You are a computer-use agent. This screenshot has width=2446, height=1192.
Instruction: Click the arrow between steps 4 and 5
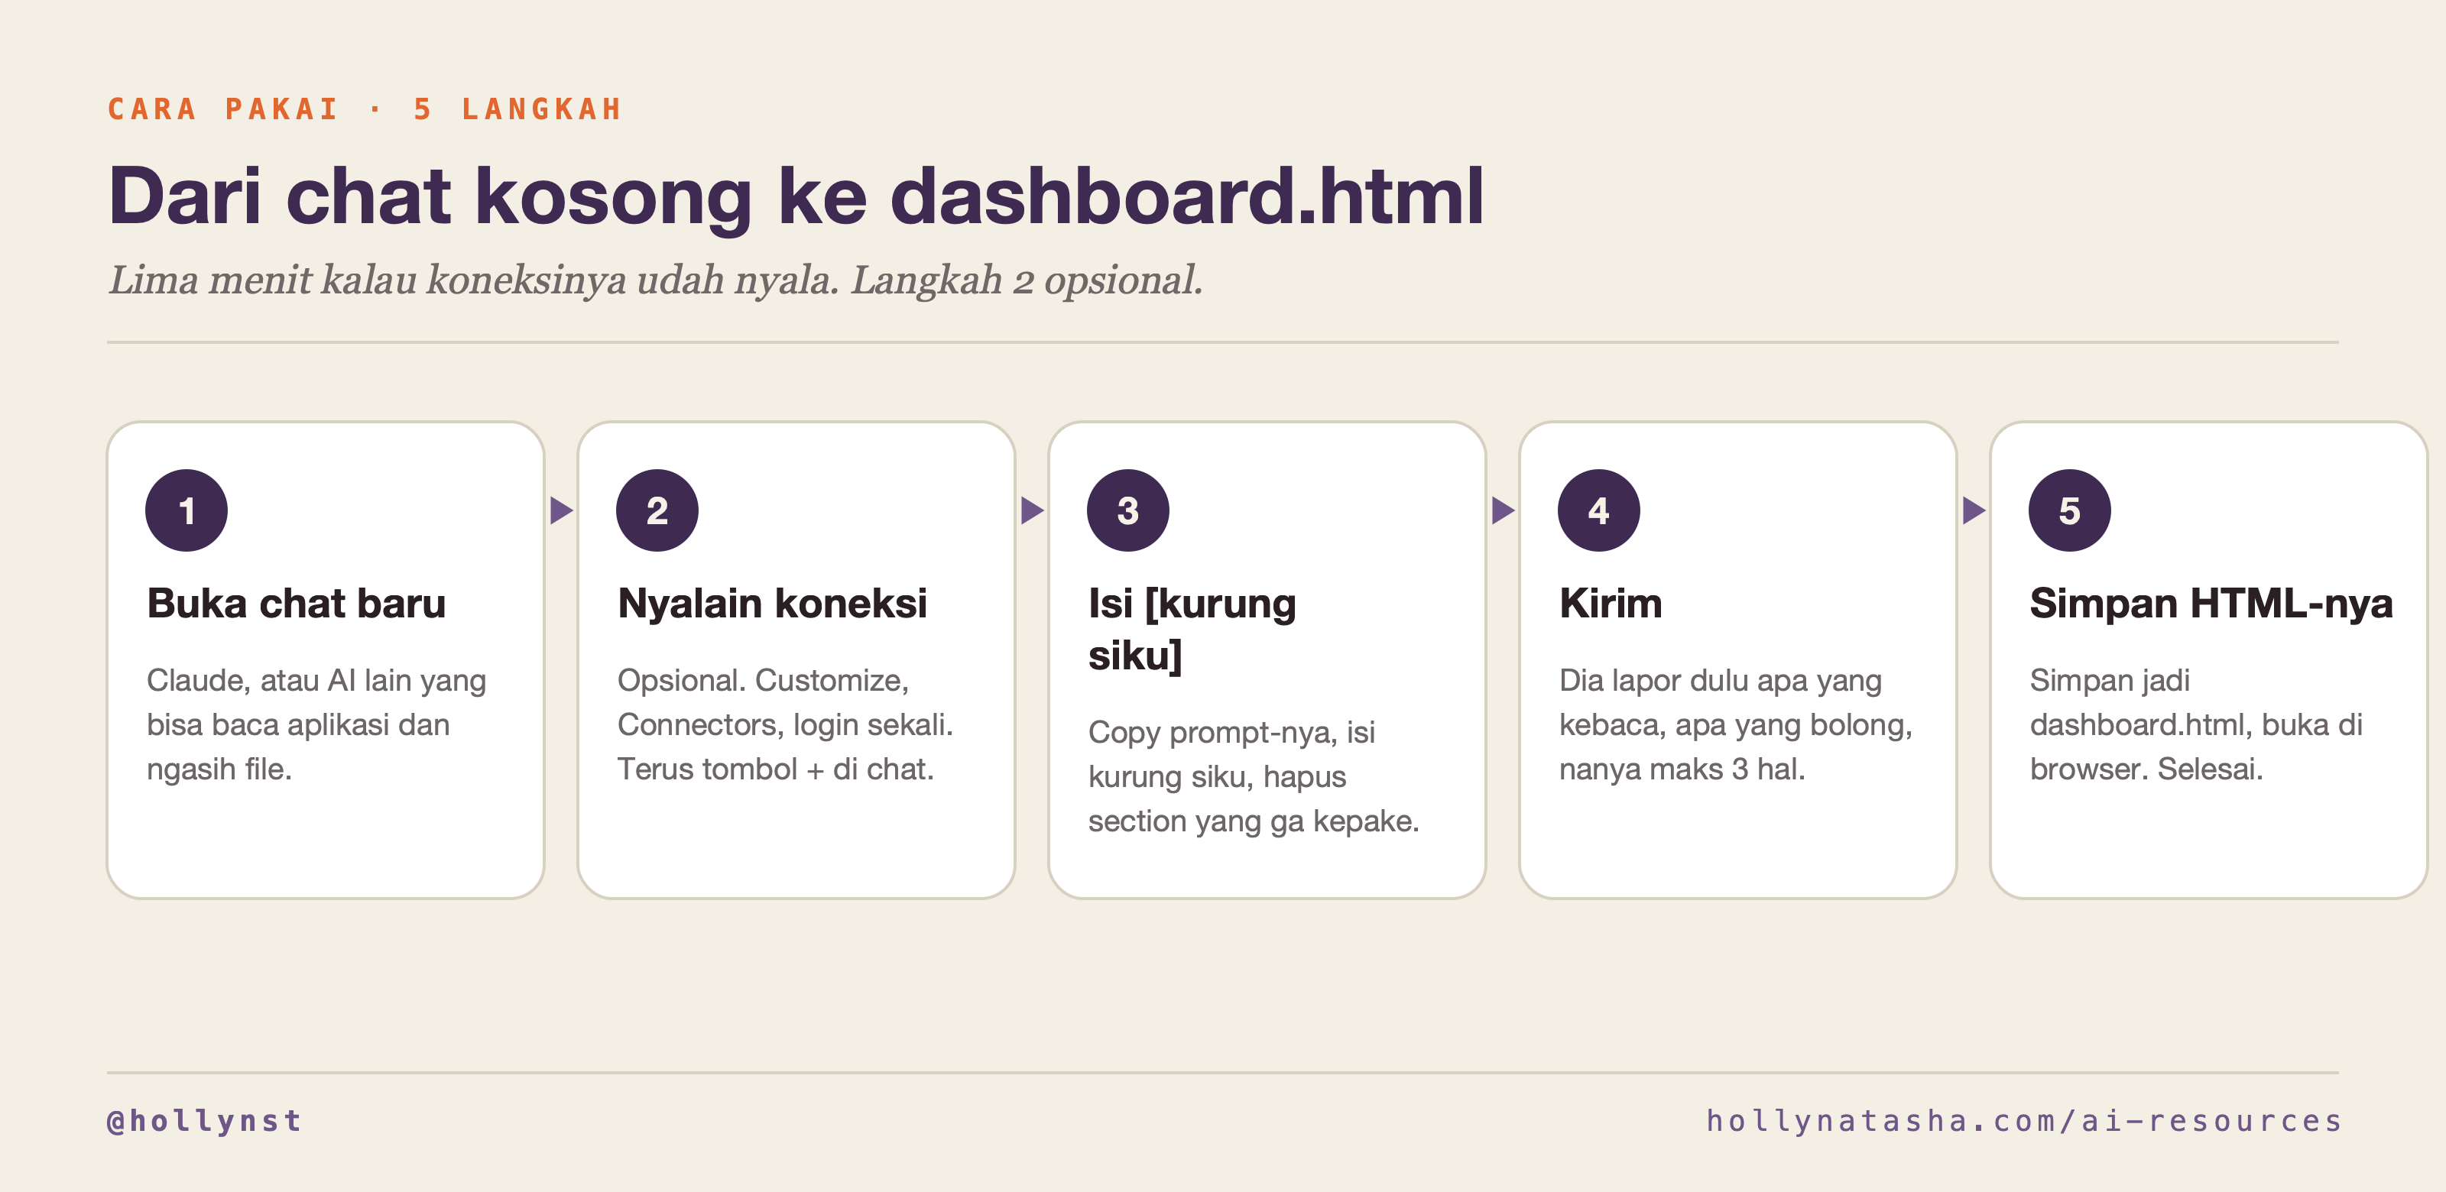coord(1974,510)
